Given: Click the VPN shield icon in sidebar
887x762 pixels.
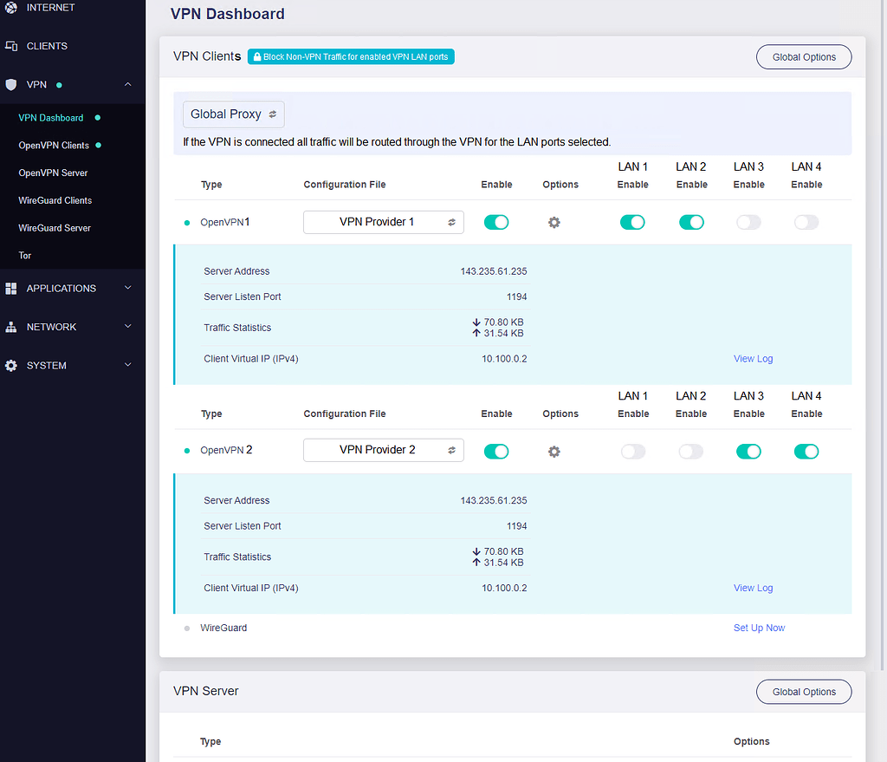Looking at the screenshot, I should [x=11, y=84].
